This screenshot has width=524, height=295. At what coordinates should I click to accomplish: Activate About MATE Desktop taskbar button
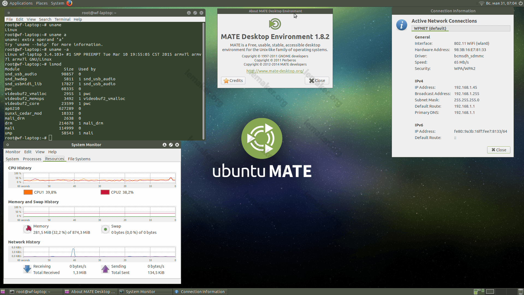pyautogui.click(x=90, y=292)
